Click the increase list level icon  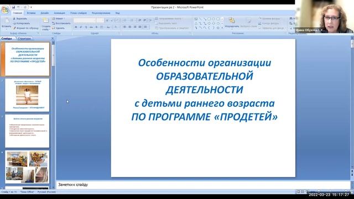pos(144,20)
